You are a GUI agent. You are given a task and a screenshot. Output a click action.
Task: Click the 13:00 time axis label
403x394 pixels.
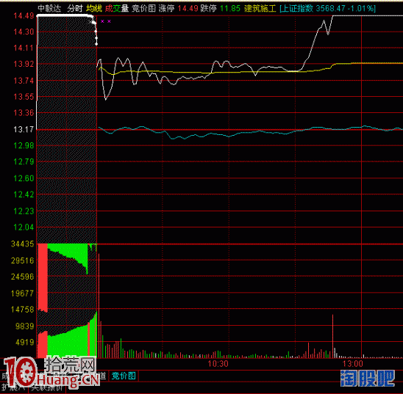click(x=353, y=363)
